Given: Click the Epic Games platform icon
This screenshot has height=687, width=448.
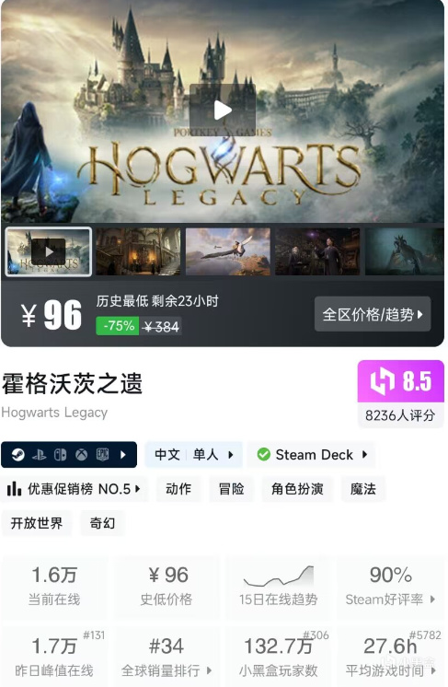Looking at the screenshot, I should pyautogui.click(x=102, y=455).
